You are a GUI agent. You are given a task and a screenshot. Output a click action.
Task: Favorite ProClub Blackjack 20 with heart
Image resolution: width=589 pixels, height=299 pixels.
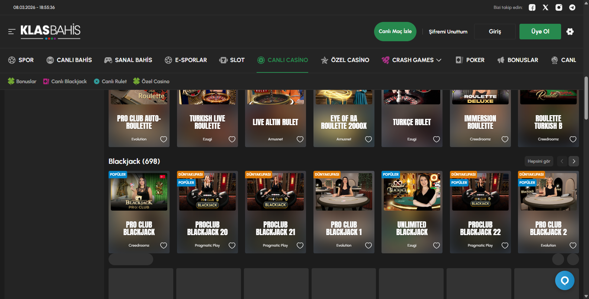232,246
